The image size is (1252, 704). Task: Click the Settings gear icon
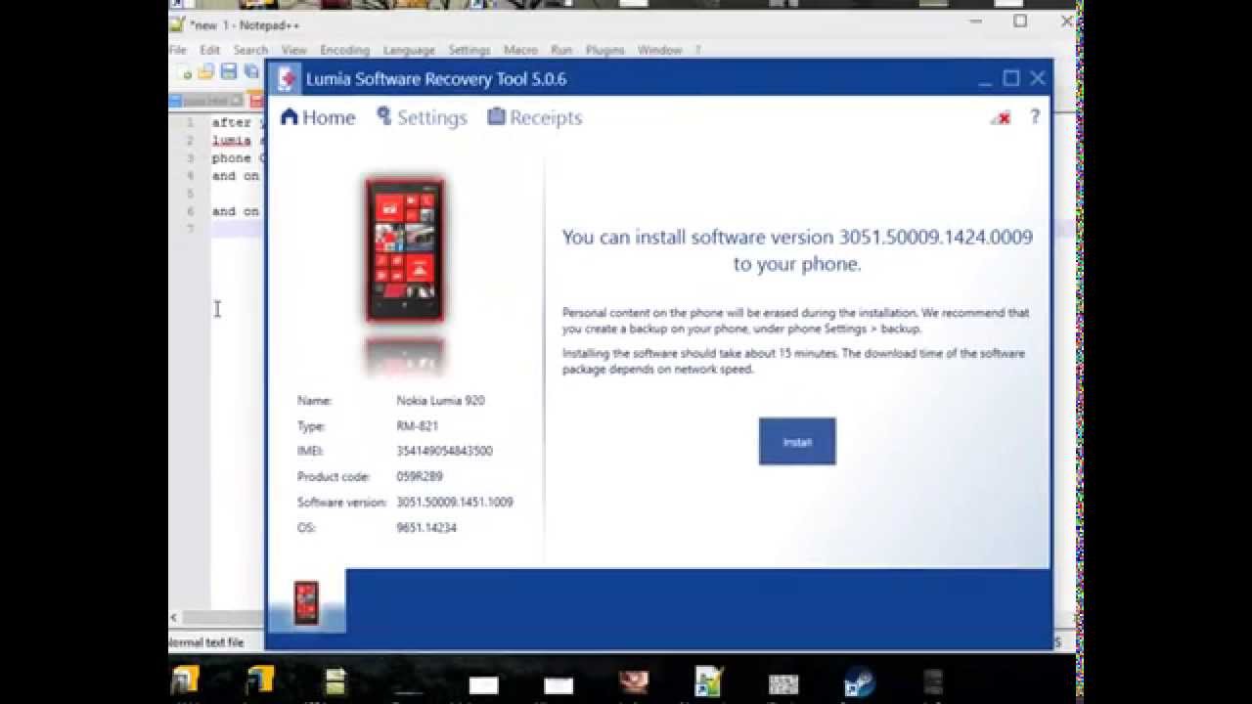(x=384, y=115)
